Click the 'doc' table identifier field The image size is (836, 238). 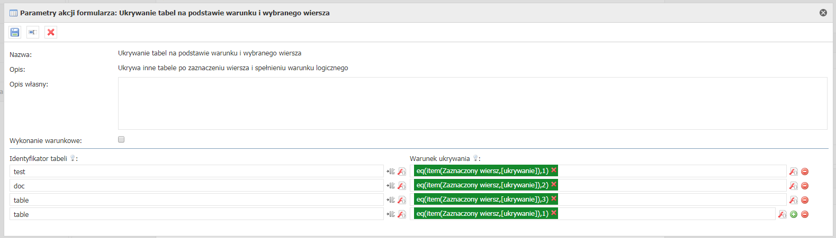tap(196, 186)
